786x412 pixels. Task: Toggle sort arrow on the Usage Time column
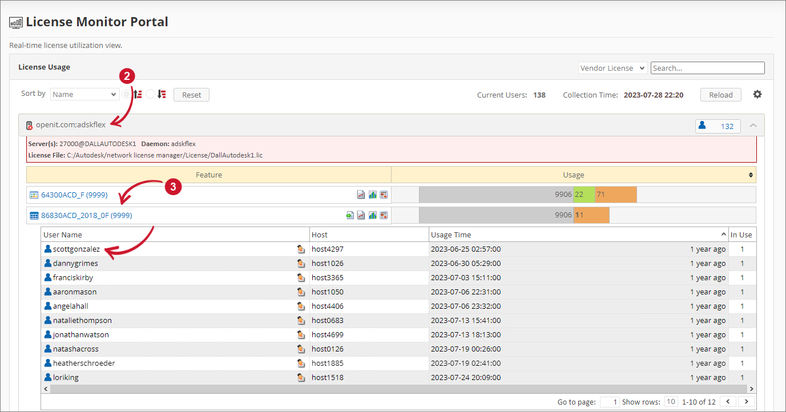724,235
